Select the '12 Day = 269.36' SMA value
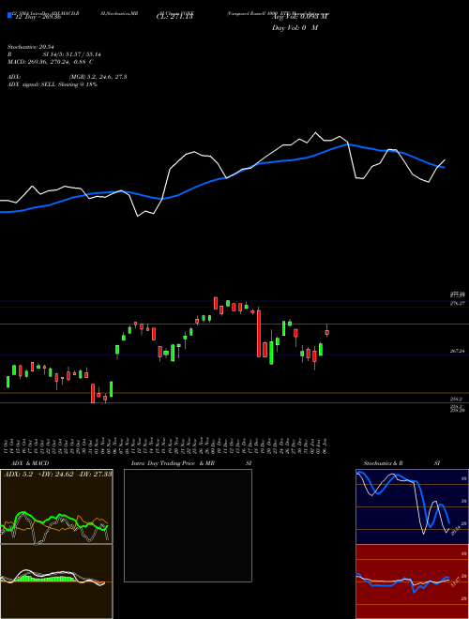Screen dimensions: 469x619 coord(38,17)
